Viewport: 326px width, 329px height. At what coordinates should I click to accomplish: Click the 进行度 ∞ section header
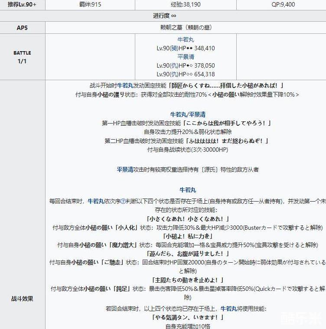coord(163,16)
